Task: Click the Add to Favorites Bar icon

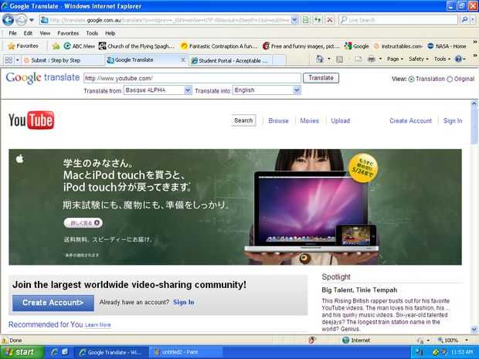Action: click(x=56, y=46)
